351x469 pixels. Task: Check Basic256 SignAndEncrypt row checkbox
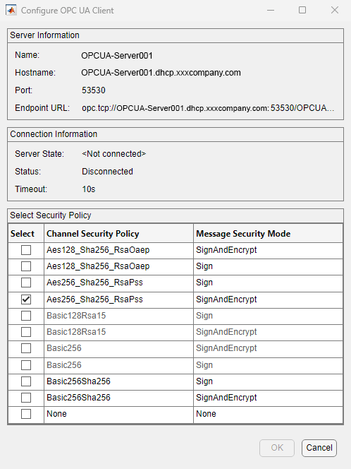(26, 348)
